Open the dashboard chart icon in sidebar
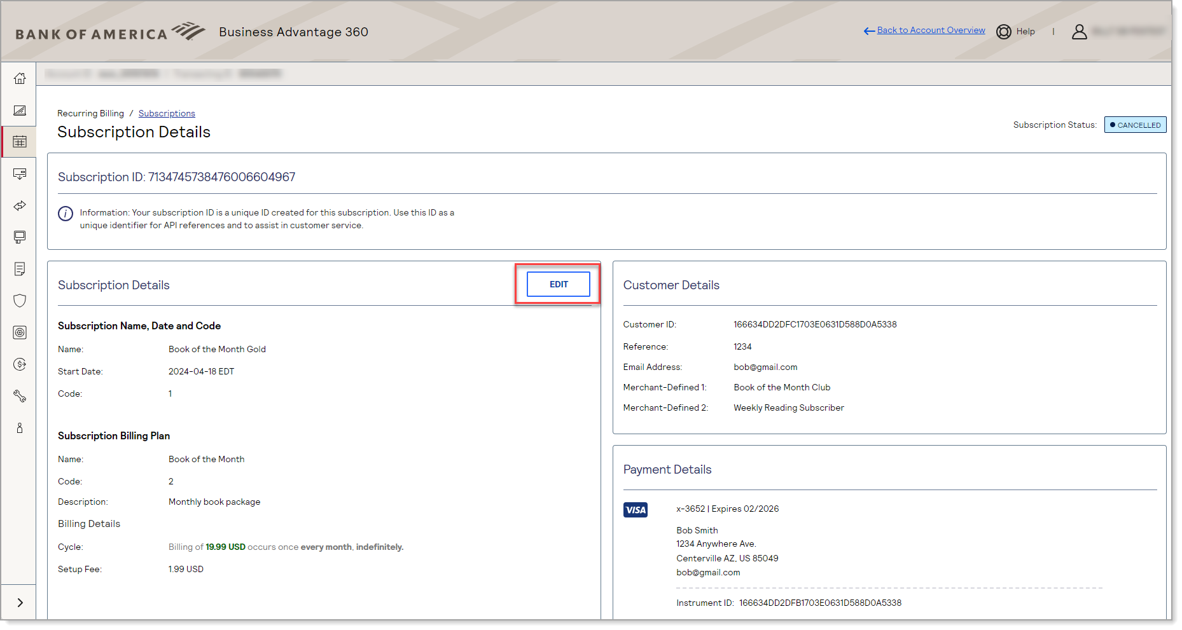Viewport: 1182px width, 630px height. point(20,110)
